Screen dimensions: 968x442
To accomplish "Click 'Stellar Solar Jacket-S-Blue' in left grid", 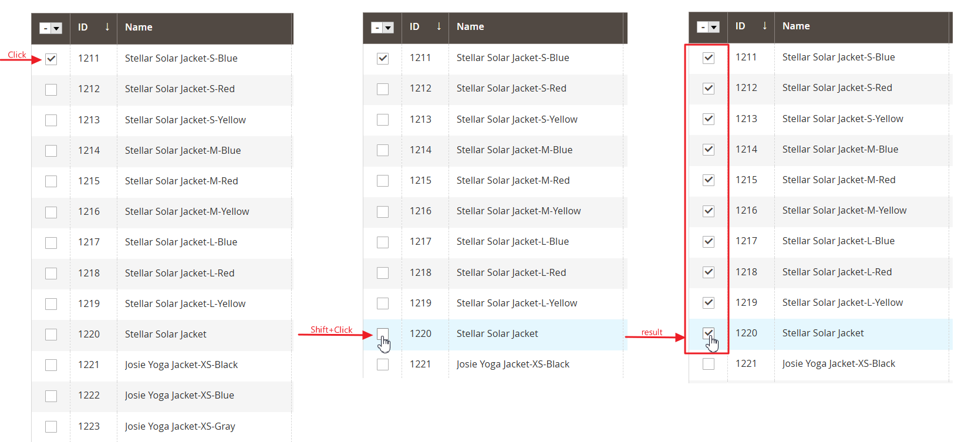I will (181, 58).
